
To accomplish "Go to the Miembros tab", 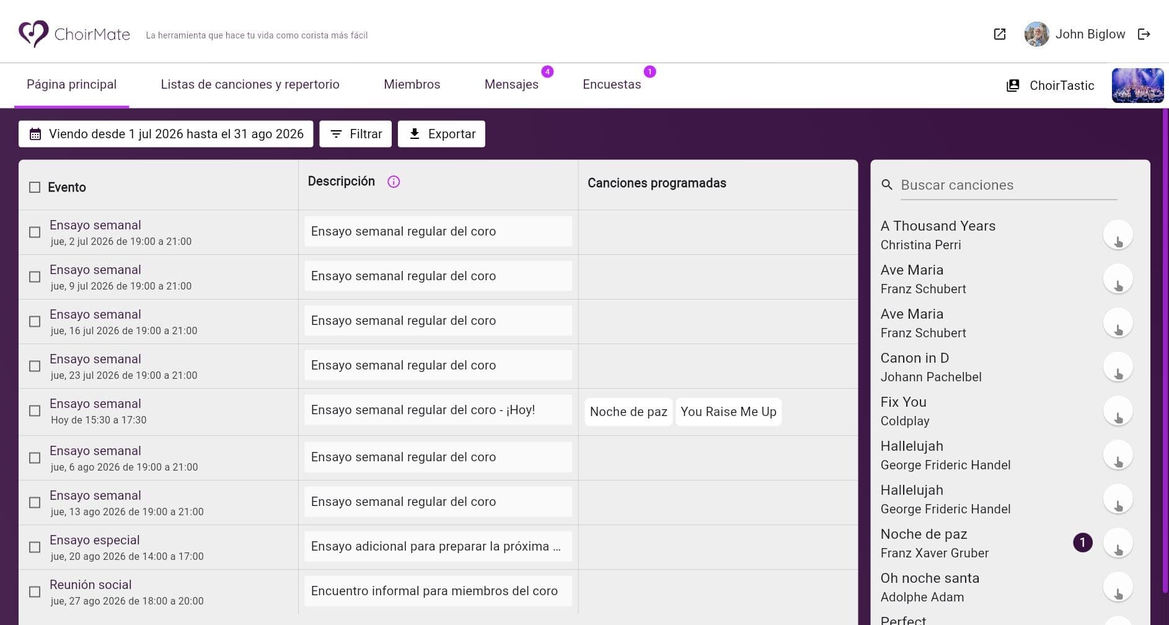I will click(x=412, y=84).
